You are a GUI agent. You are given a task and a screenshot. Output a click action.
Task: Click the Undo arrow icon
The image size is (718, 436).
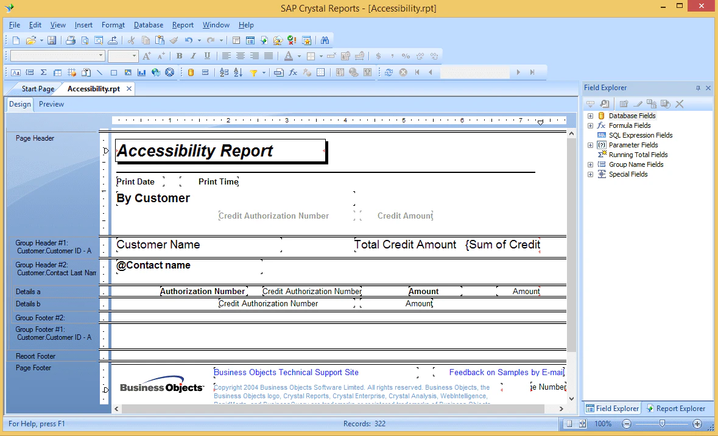coord(188,40)
